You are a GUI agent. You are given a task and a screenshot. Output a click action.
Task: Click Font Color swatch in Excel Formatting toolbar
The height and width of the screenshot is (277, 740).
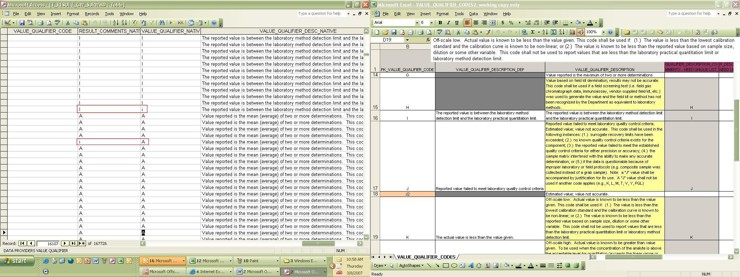pyautogui.click(x=590, y=23)
